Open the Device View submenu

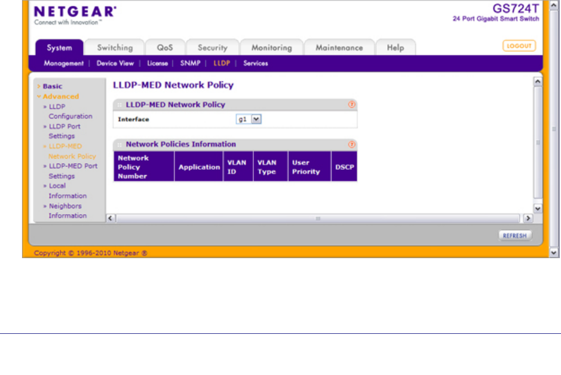(x=115, y=63)
